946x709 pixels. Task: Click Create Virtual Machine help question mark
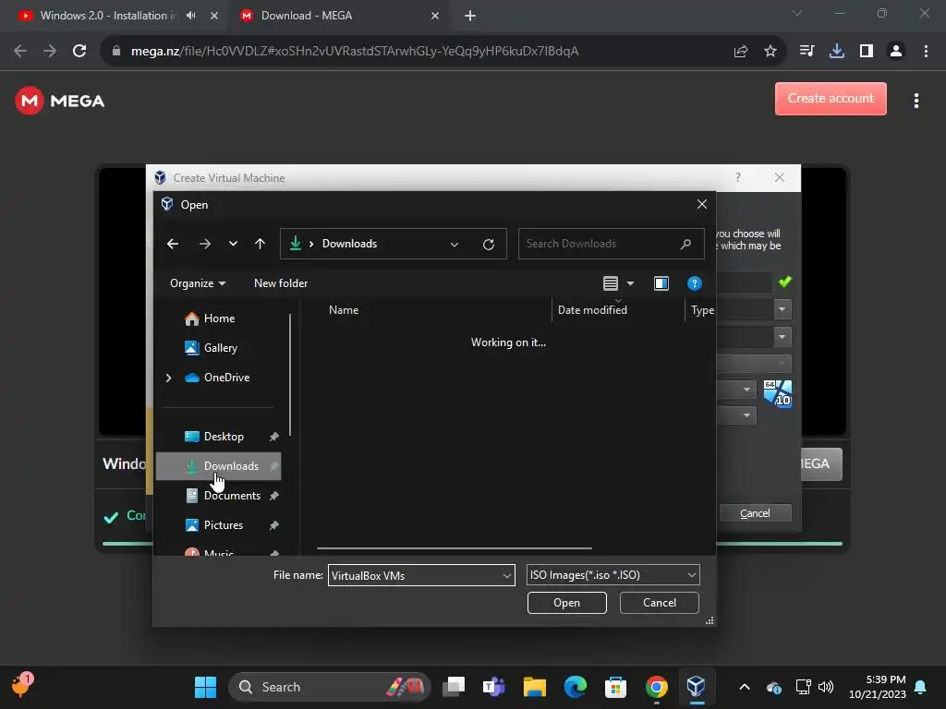pos(737,177)
